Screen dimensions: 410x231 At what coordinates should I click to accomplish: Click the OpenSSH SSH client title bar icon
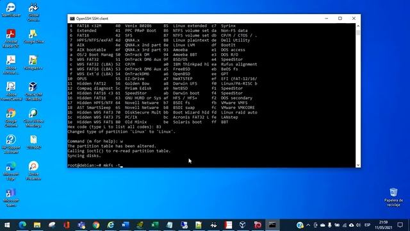pyautogui.click(x=72, y=19)
